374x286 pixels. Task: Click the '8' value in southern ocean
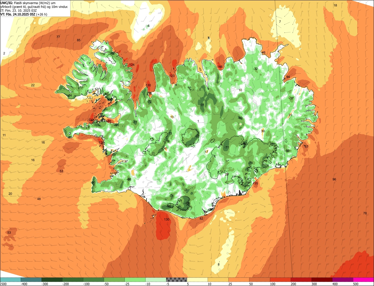pyautogui.click(x=219, y=264)
